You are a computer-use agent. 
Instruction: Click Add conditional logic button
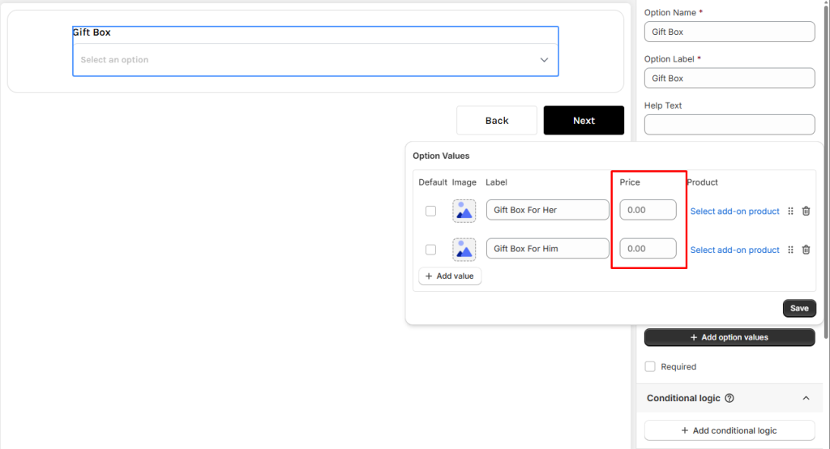pyautogui.click(x=729, y=430)
